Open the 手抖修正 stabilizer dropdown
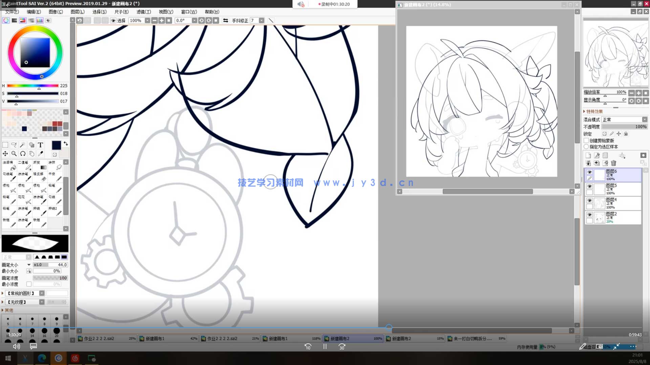The width and height of the screenshot is (650, 365). 261,21
